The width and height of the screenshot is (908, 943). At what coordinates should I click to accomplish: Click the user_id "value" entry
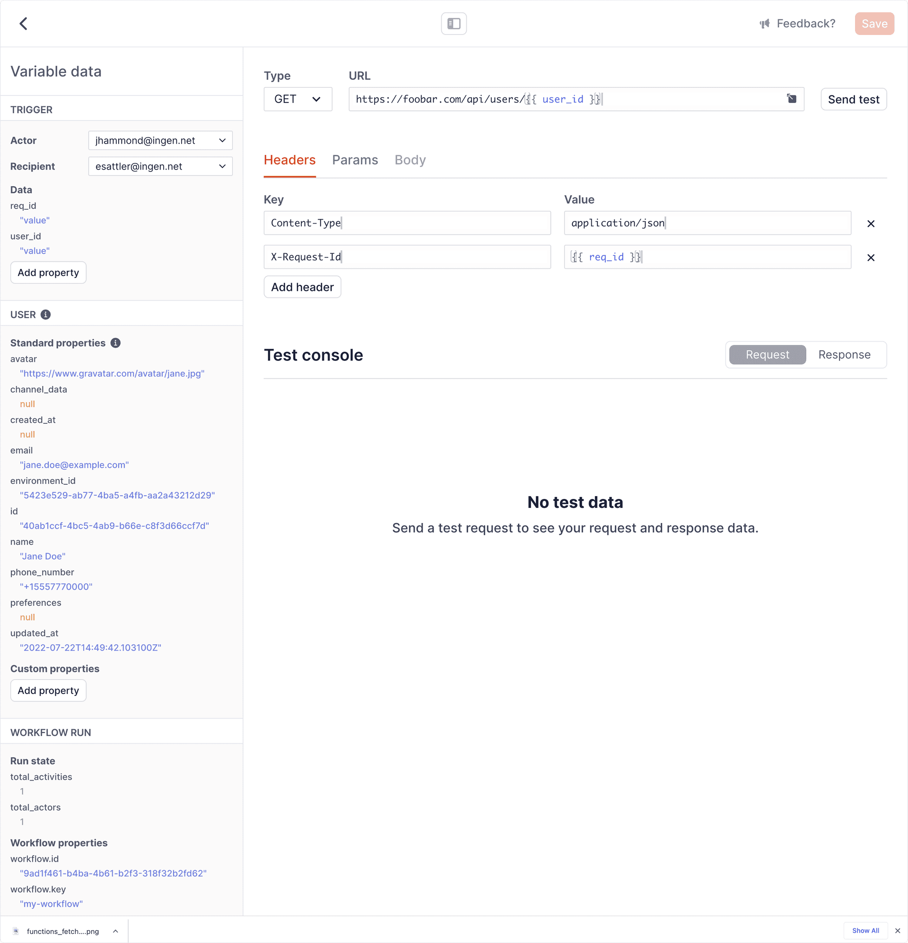click(35, 251)
